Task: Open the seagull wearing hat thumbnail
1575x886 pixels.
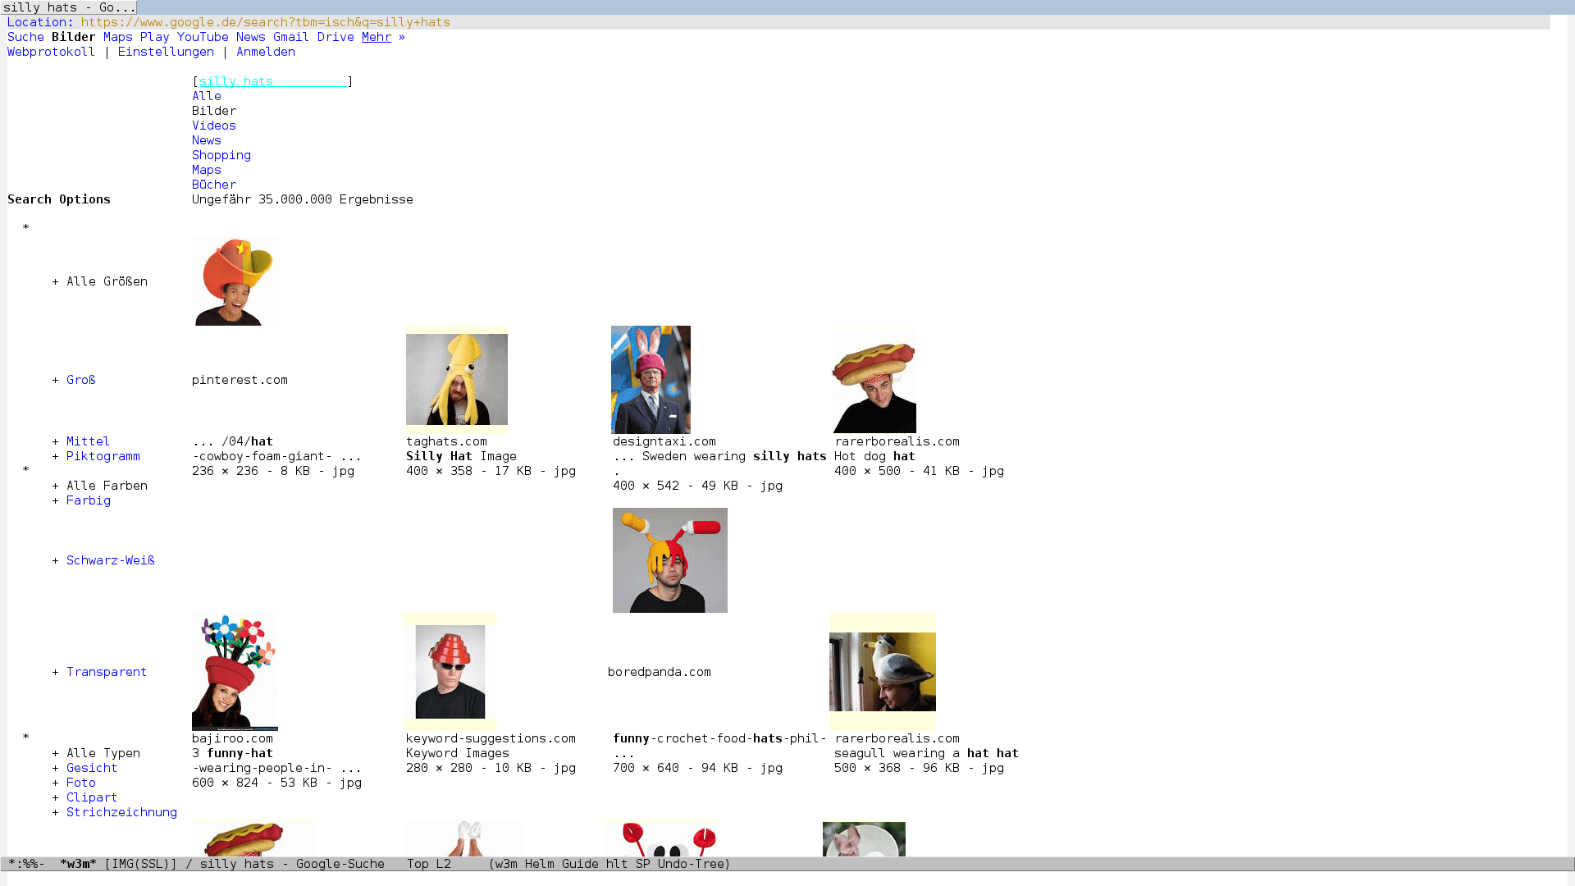Action: [882, 672]
